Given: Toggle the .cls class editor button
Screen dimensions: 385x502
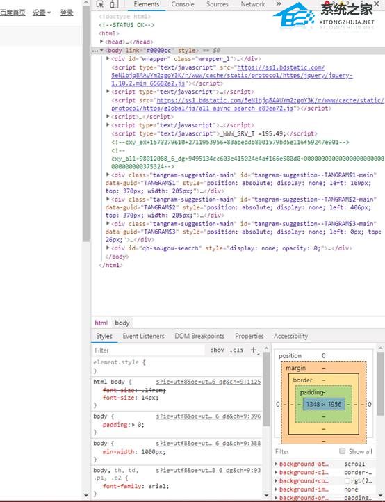Looking at the screenshot, I should [236, 350].
